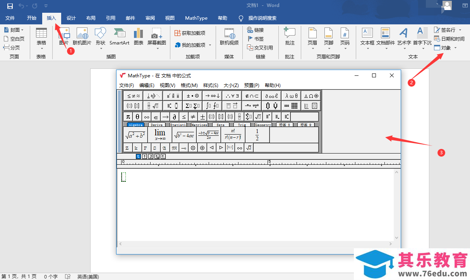
Task: Open the set theory symbols palette ∉∩⊂
Action: point(252,96)
